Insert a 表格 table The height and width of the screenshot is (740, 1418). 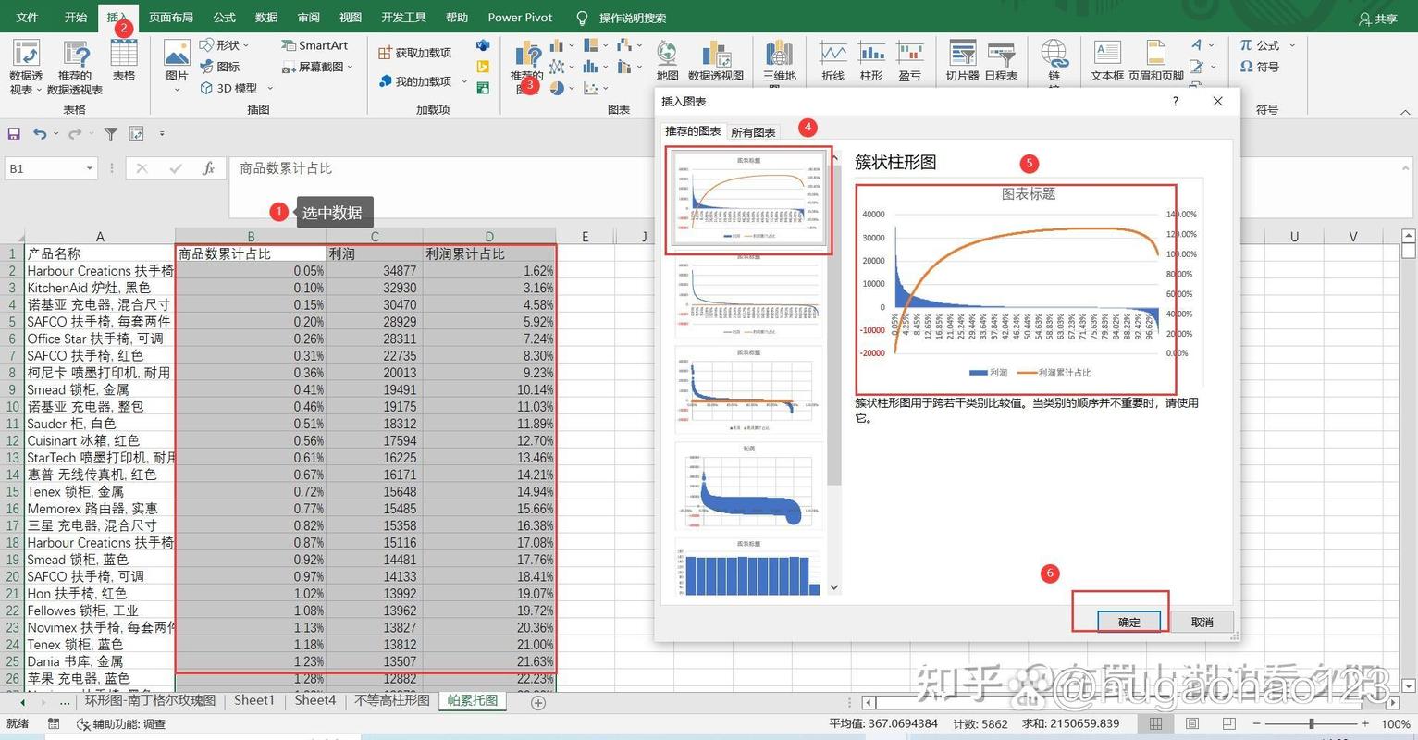tap(124, 61)
